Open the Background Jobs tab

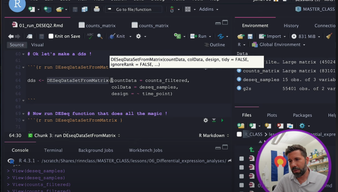96,150
